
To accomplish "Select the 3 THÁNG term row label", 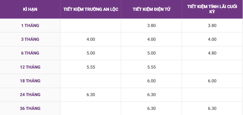I will [x=30, y=39].
